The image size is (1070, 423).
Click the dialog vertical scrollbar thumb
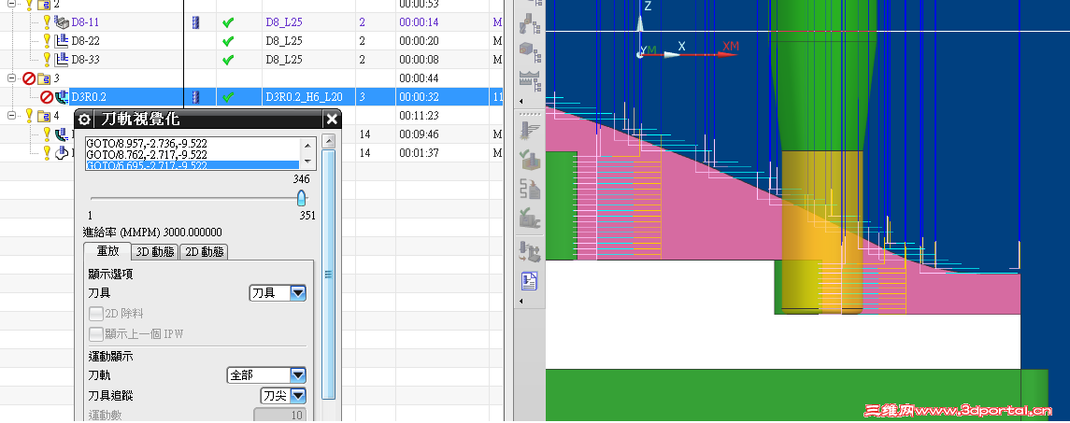328,275
